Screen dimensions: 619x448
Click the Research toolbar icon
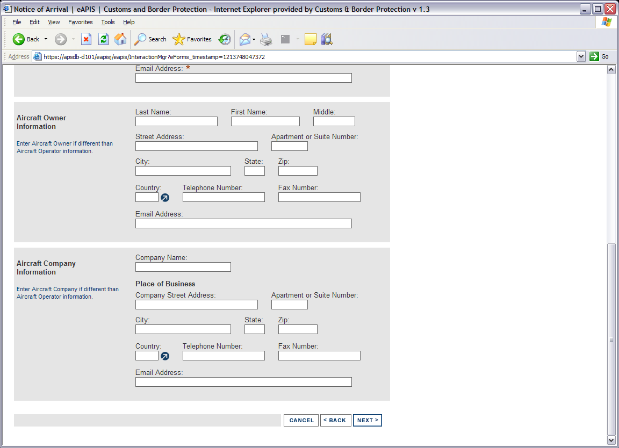tap(327, 39)
